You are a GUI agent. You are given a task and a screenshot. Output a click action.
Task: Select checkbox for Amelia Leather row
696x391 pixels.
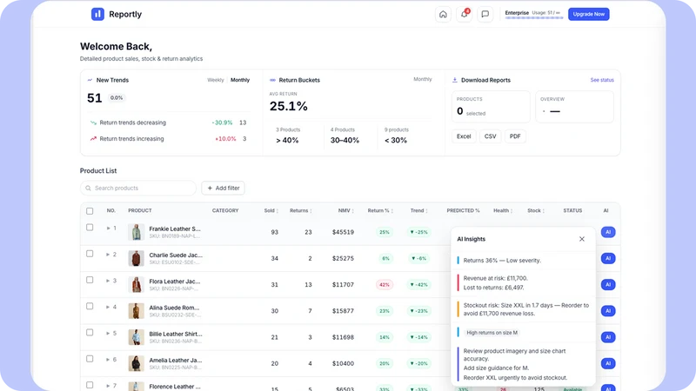(x=90, y=359)
